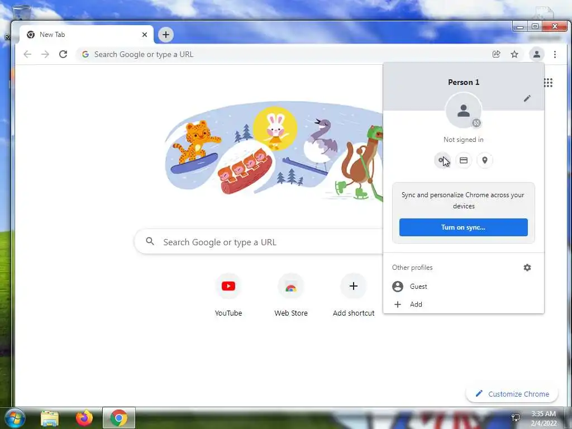572x429 pixels.
Task: Select the New Tab tab
Action: tap(86, 35)
